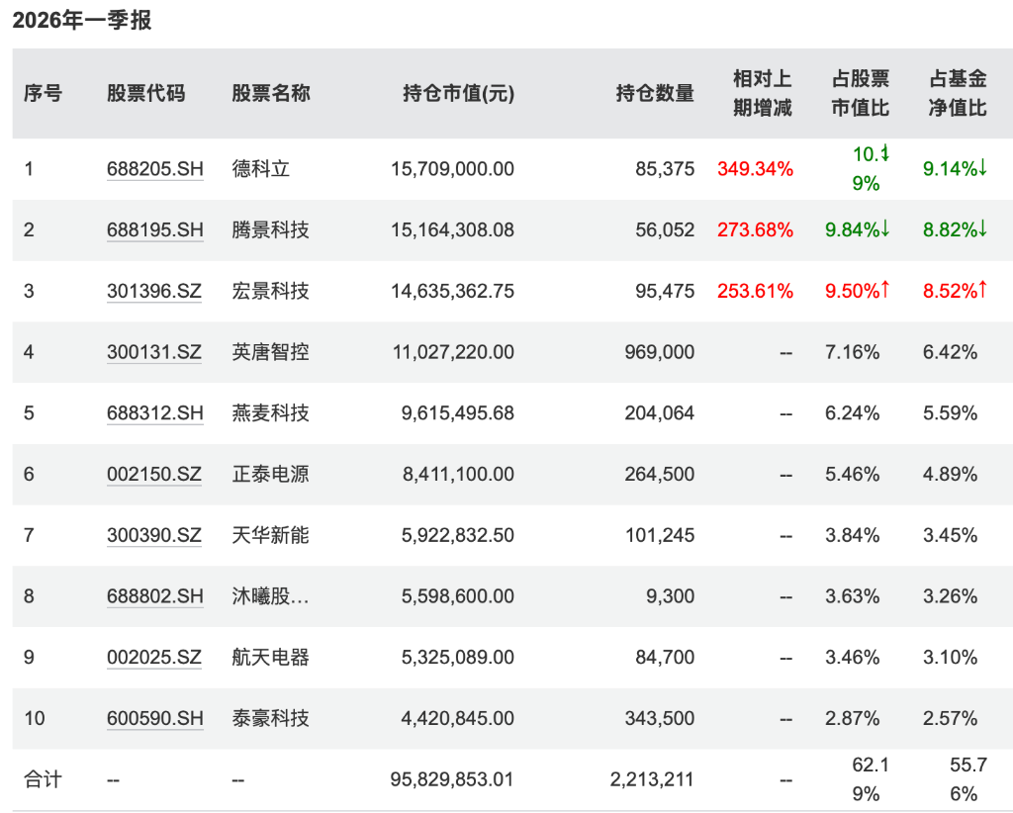Image resolution: width=1013 pixels, height=813 pixels.
Task: Click the 2026年一季报 report heading
Action: click(x=82, y=20)
